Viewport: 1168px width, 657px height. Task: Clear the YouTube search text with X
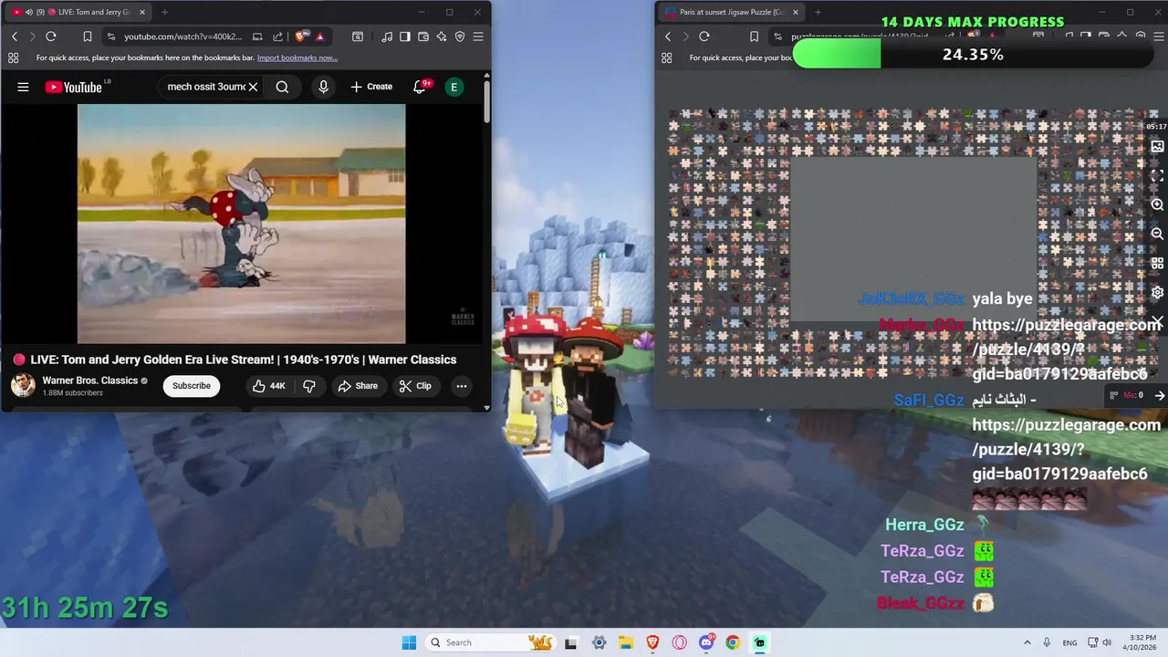coord(253,87)
